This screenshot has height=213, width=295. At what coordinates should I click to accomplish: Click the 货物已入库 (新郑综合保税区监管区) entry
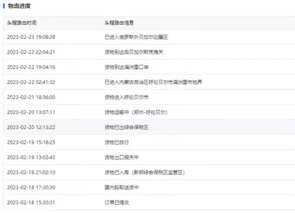pyautogui.click(x=144, y=172)
